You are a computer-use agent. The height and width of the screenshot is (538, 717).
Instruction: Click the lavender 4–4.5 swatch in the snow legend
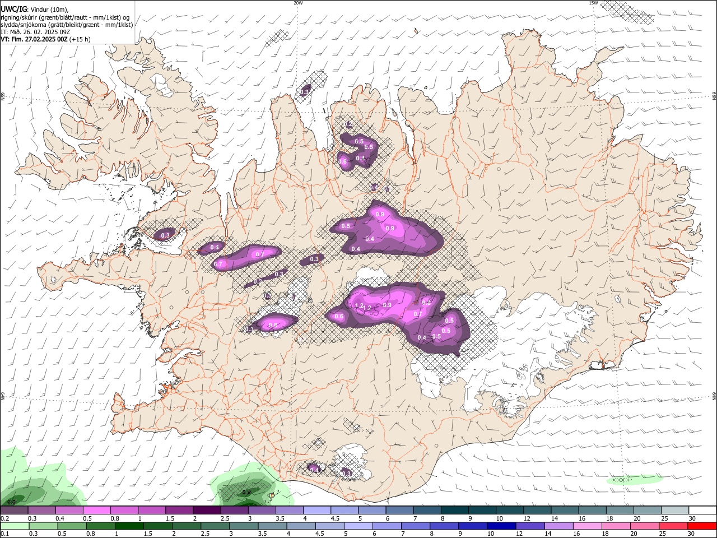coord(316,510)
